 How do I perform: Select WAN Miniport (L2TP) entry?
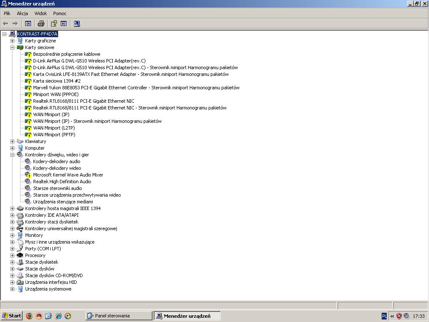pyautogui.click(x=54, y=128)
